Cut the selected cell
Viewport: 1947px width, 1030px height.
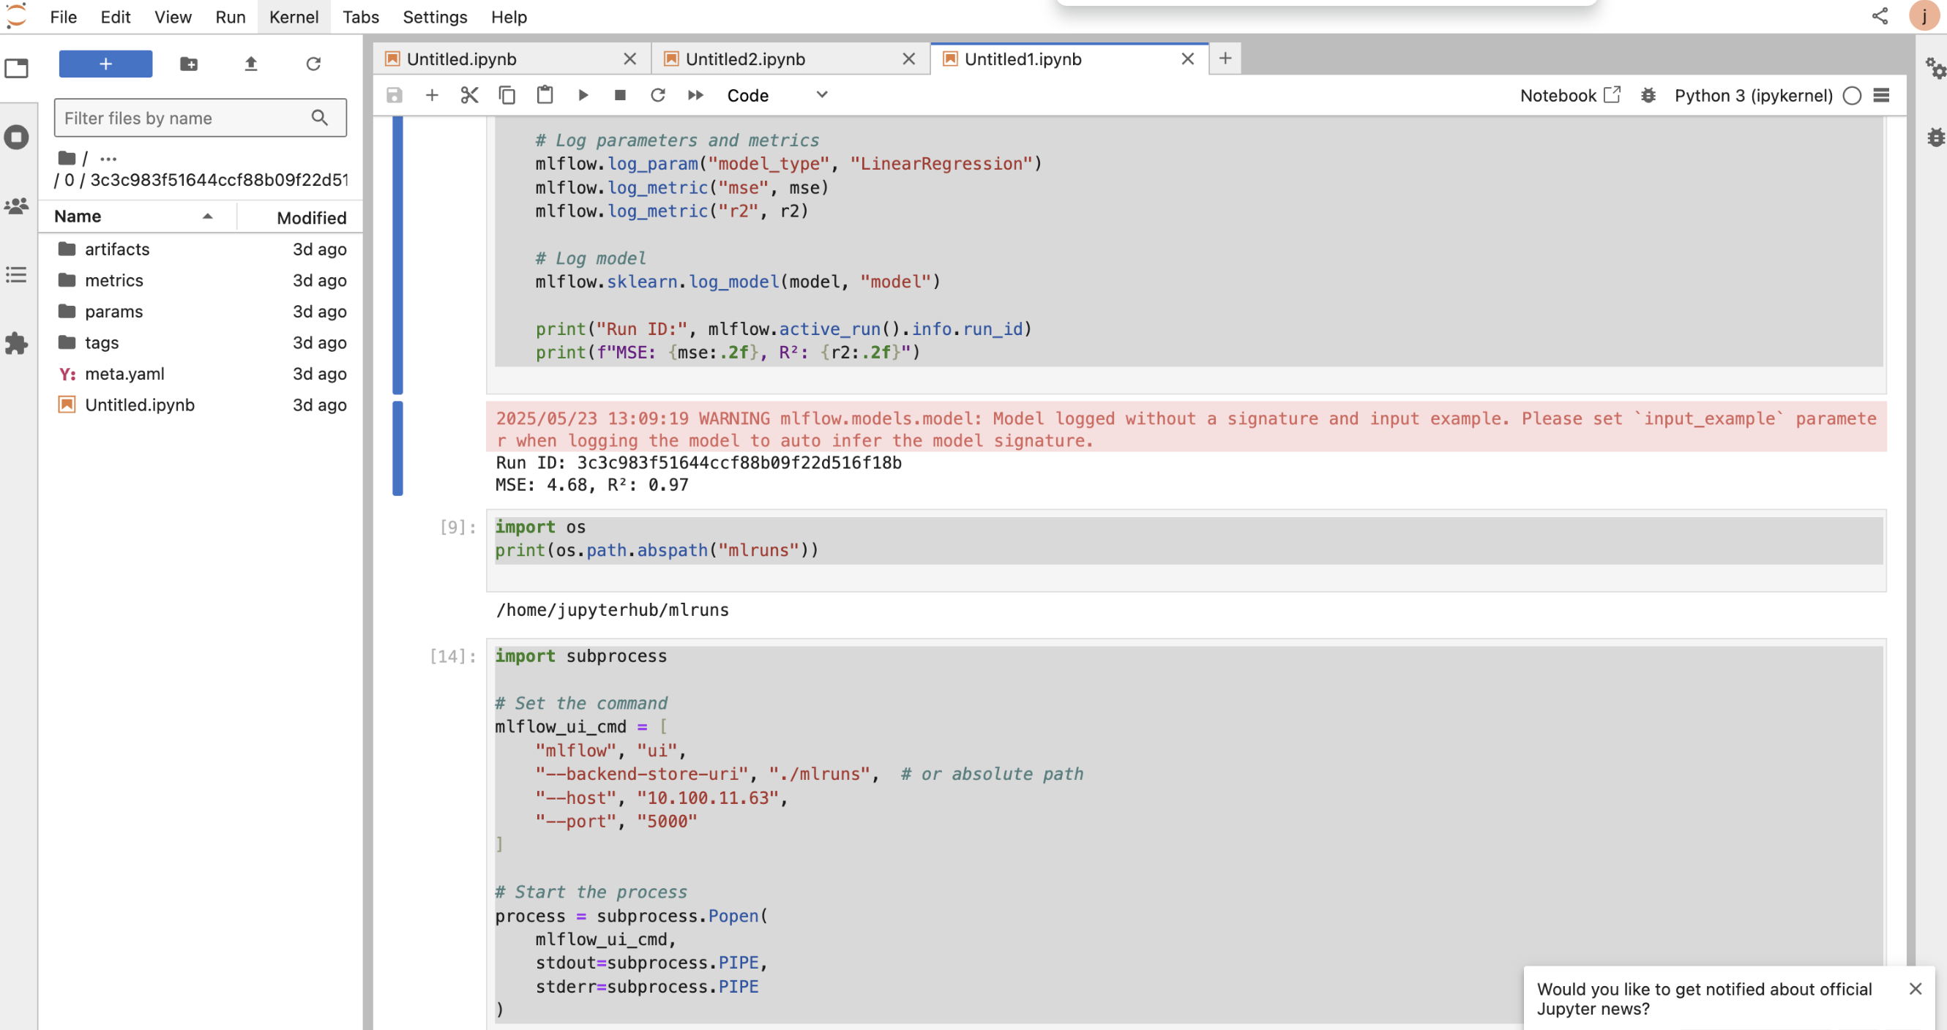click(x=469, y=95)
